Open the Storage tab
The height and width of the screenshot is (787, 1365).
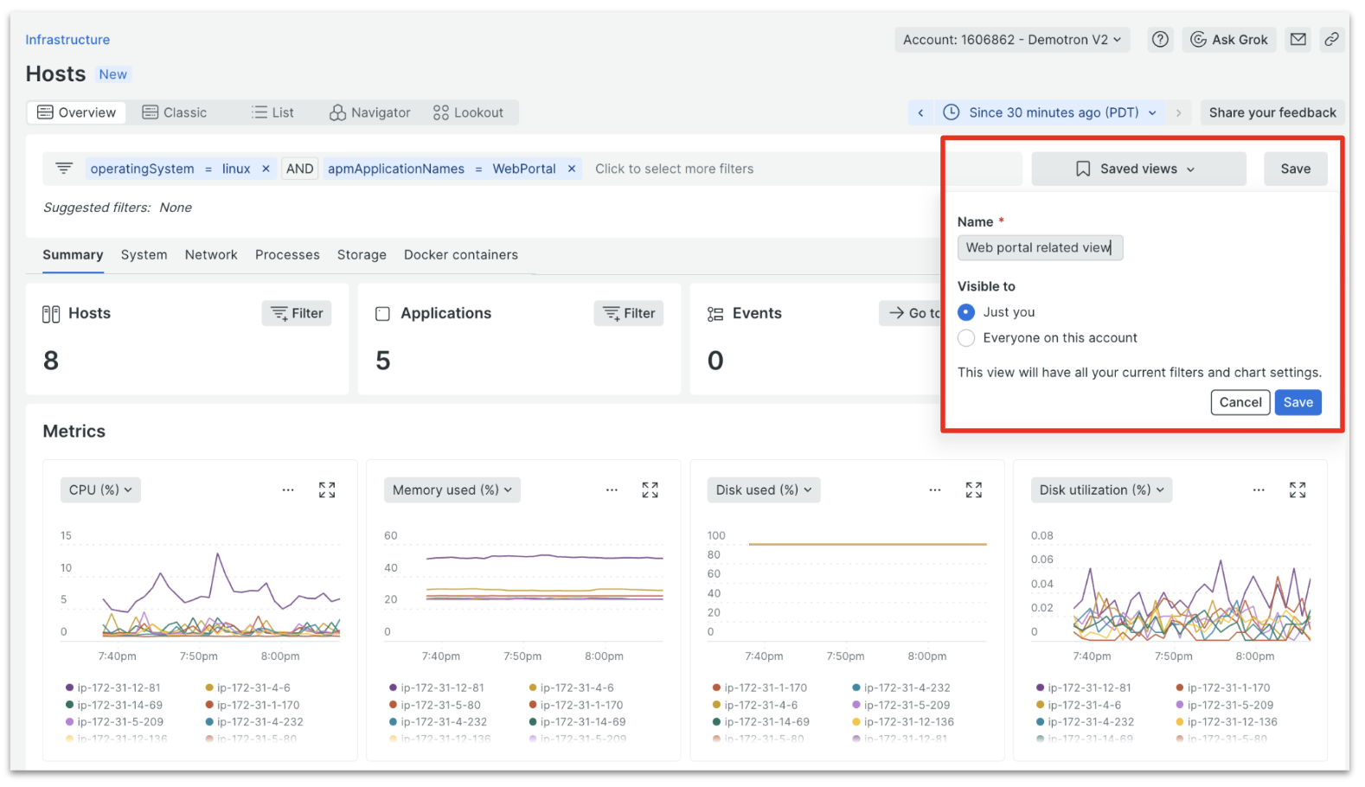[362, 255]
